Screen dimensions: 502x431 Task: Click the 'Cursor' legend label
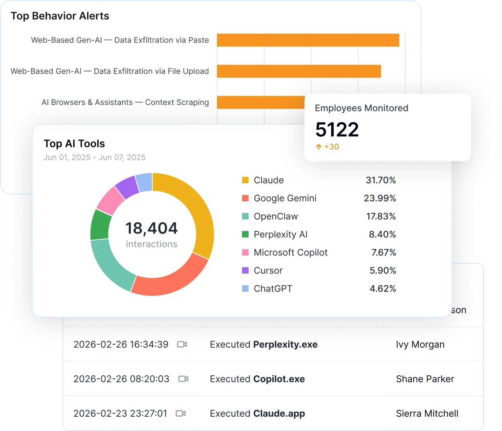point(268,270)
